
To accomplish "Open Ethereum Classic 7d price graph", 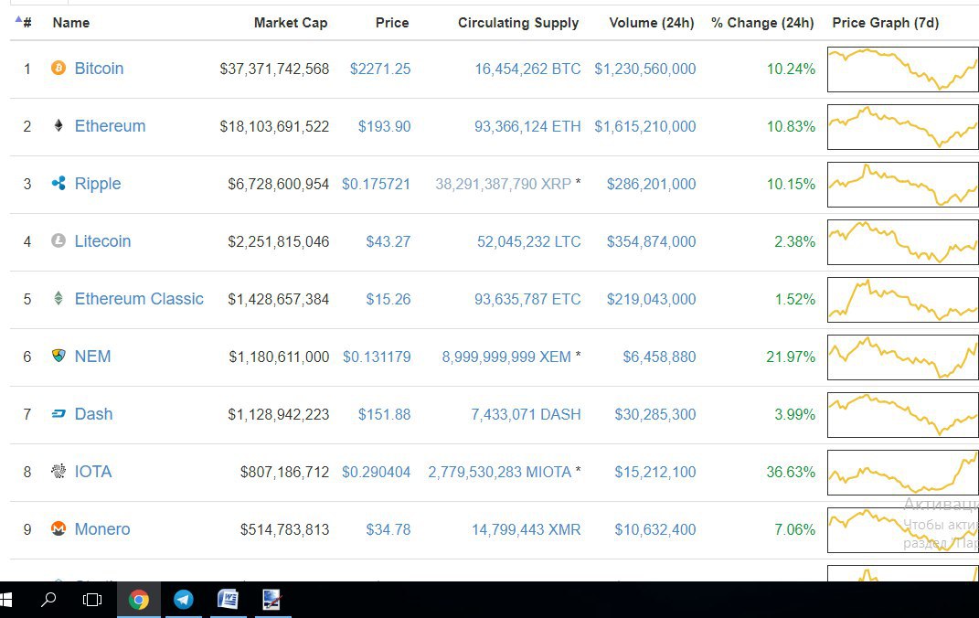I will coord(903,300).
